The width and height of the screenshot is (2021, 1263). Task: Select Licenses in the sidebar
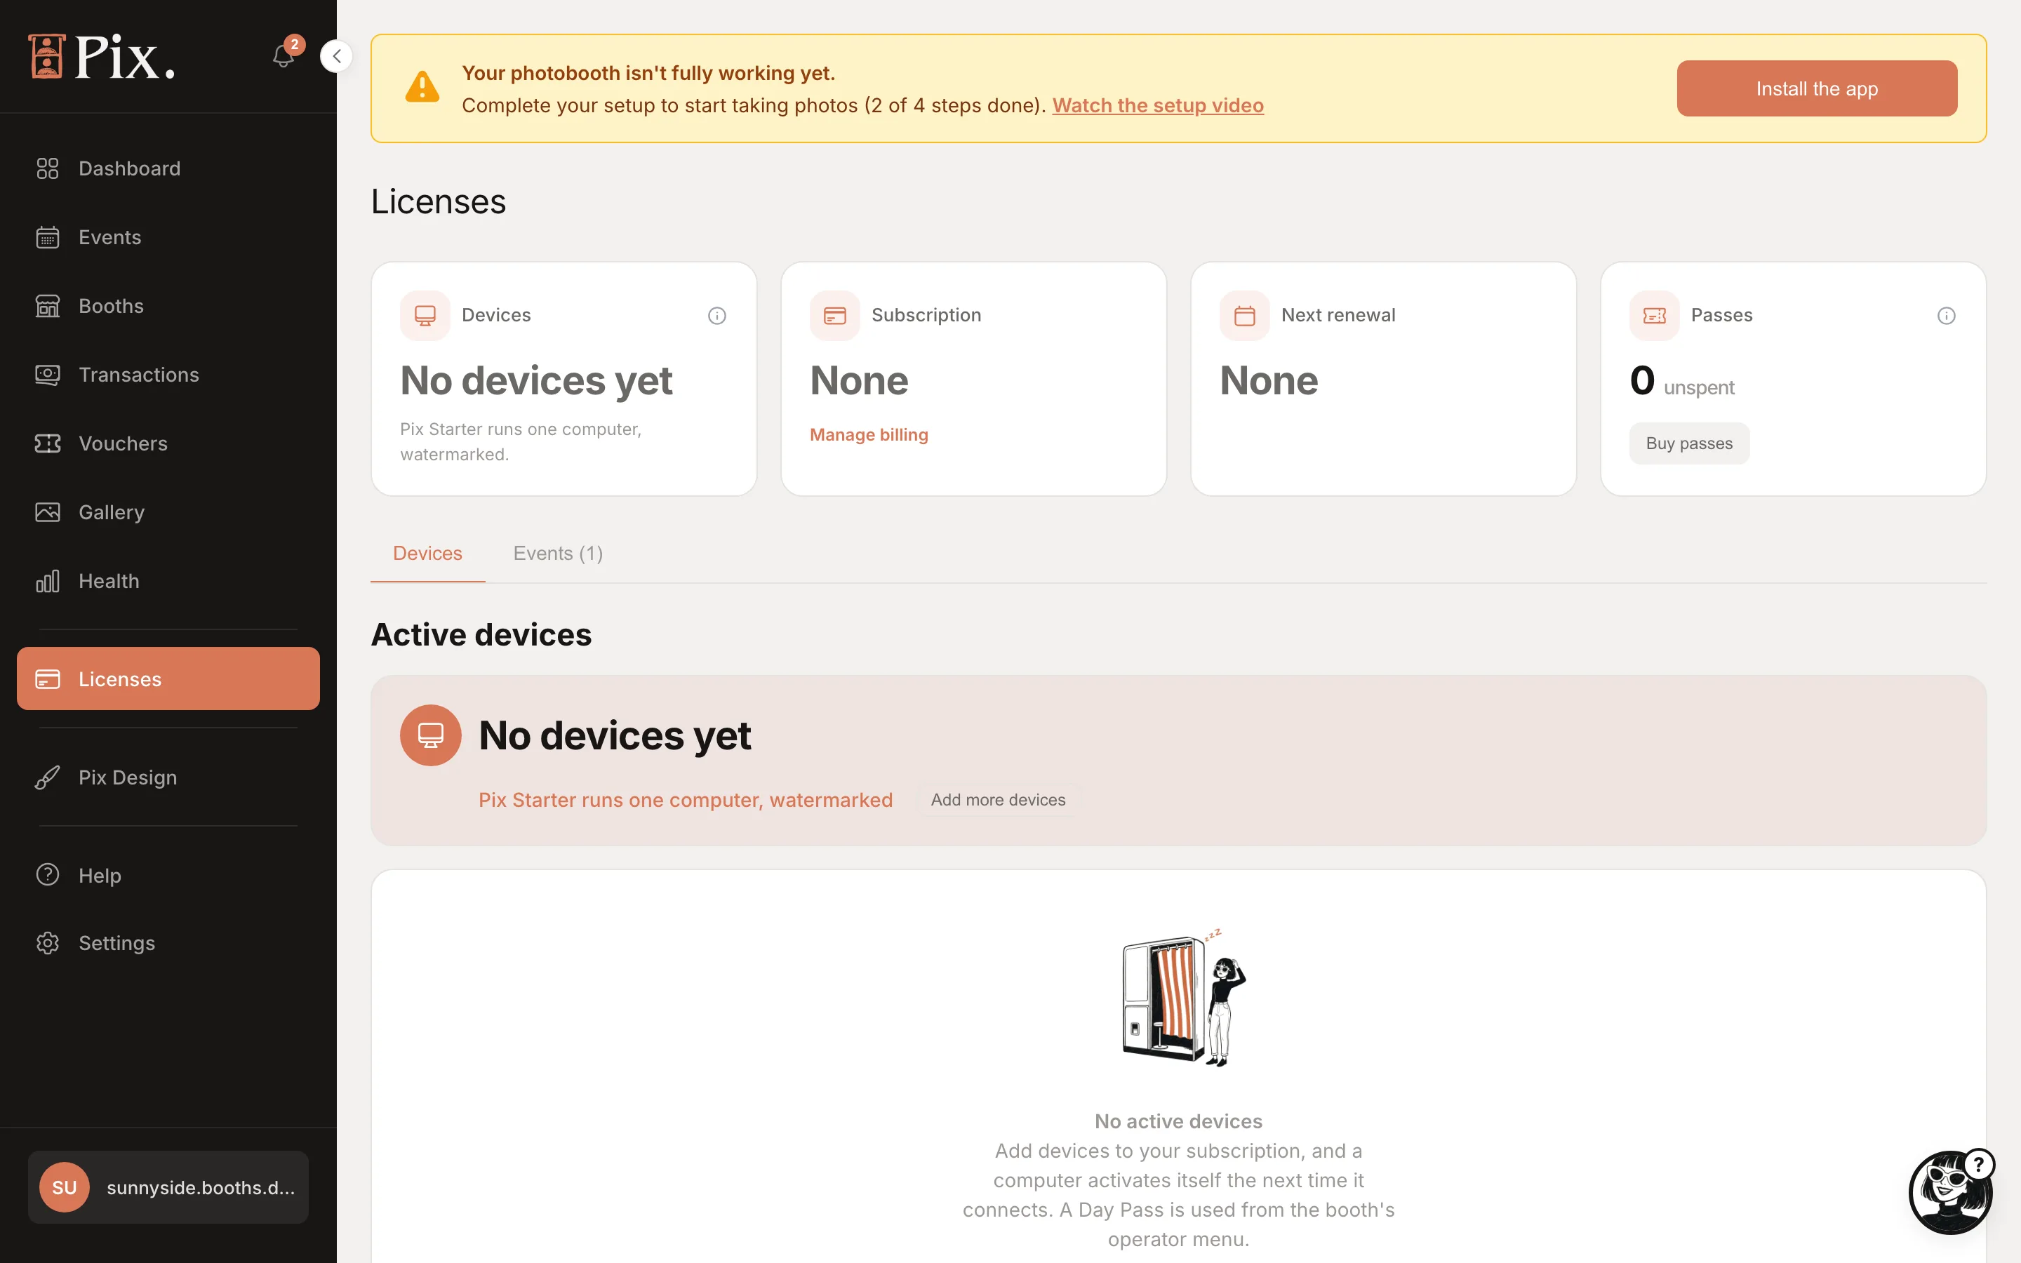click(168, 679)
